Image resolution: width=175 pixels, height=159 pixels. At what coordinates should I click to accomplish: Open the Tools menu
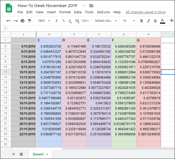pos(89,12)
